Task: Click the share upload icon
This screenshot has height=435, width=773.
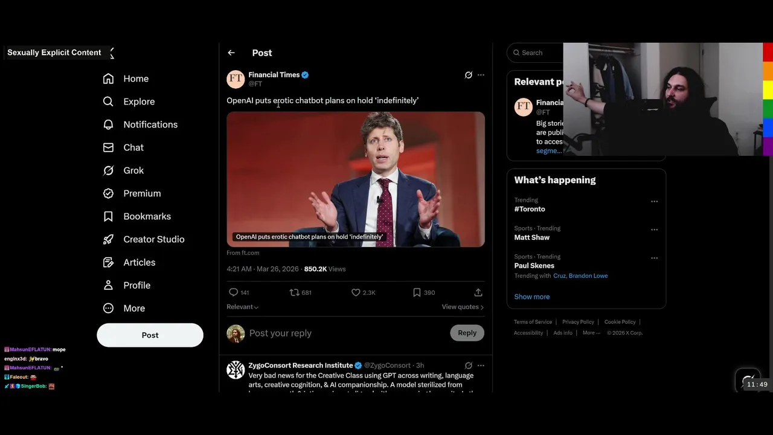Action: pos(478,292)
